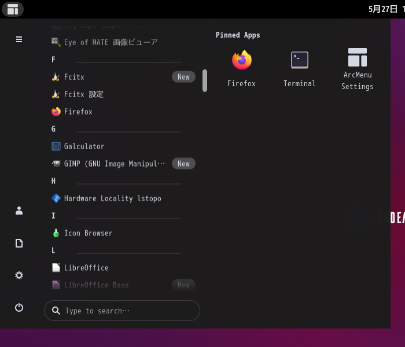405x347 pixels.
Task: Select 'GIMP (GNU Image Manipul…' entry text
Action: point(115,164)
